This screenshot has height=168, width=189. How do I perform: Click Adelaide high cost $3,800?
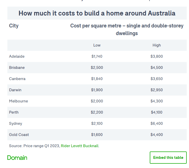click(157, 56)
